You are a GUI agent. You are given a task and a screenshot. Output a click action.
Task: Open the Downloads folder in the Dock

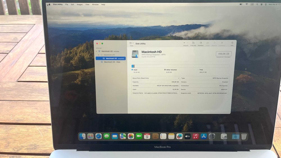pos(235,136)
